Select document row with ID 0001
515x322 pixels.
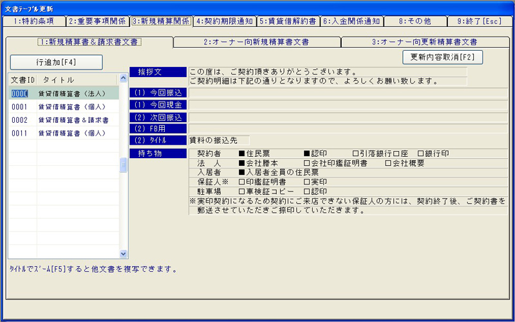(63, 107)
